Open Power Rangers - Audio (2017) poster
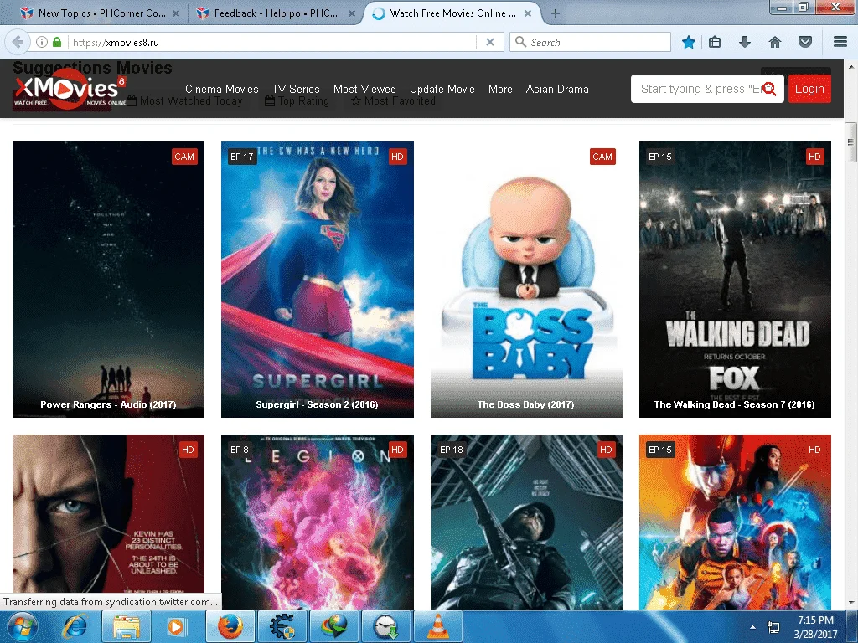This screenshot has height=643, width=858. (x=108, y=280)
